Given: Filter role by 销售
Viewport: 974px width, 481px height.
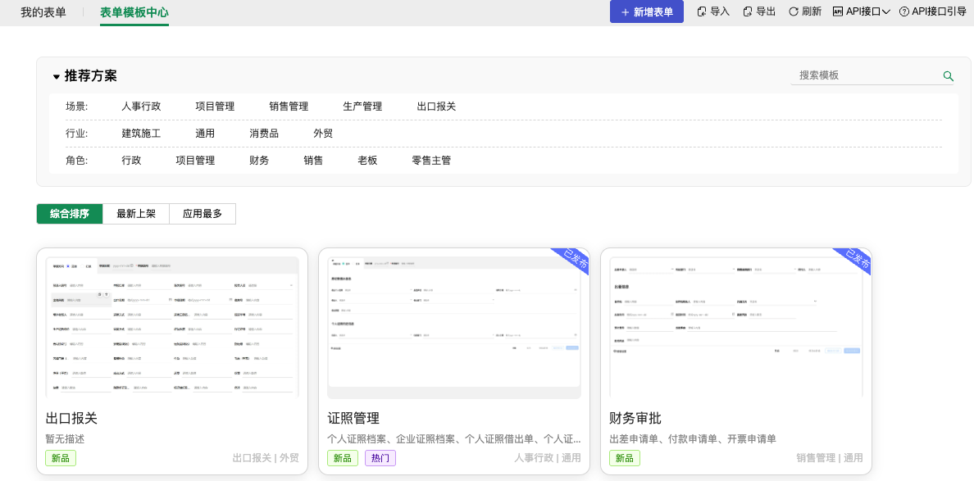Looking at the screenshot, I should [313, 160].
